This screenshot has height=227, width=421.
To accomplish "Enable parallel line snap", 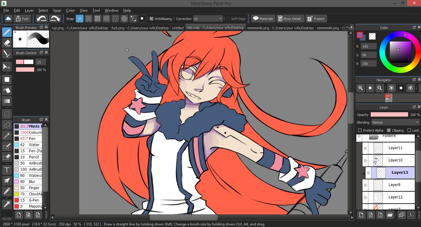I will pyautogui.click(x=88, y=18).
